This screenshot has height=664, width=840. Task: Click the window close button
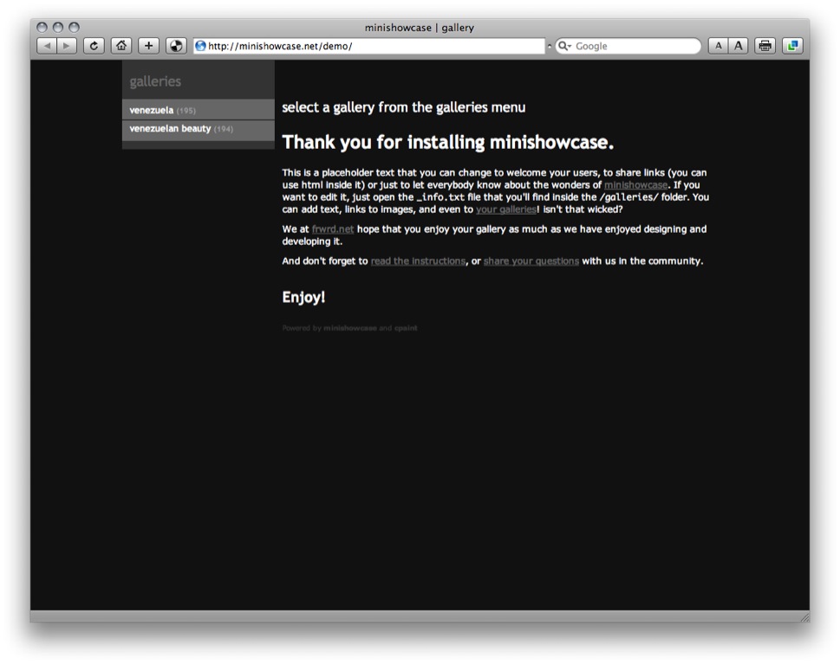click(42, 27)
